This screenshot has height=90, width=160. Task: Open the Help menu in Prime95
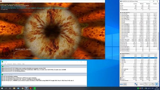click(x=23, y=64)
